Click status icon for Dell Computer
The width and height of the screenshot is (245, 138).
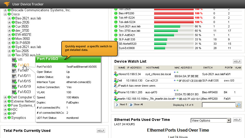click(x=9, y=97)
